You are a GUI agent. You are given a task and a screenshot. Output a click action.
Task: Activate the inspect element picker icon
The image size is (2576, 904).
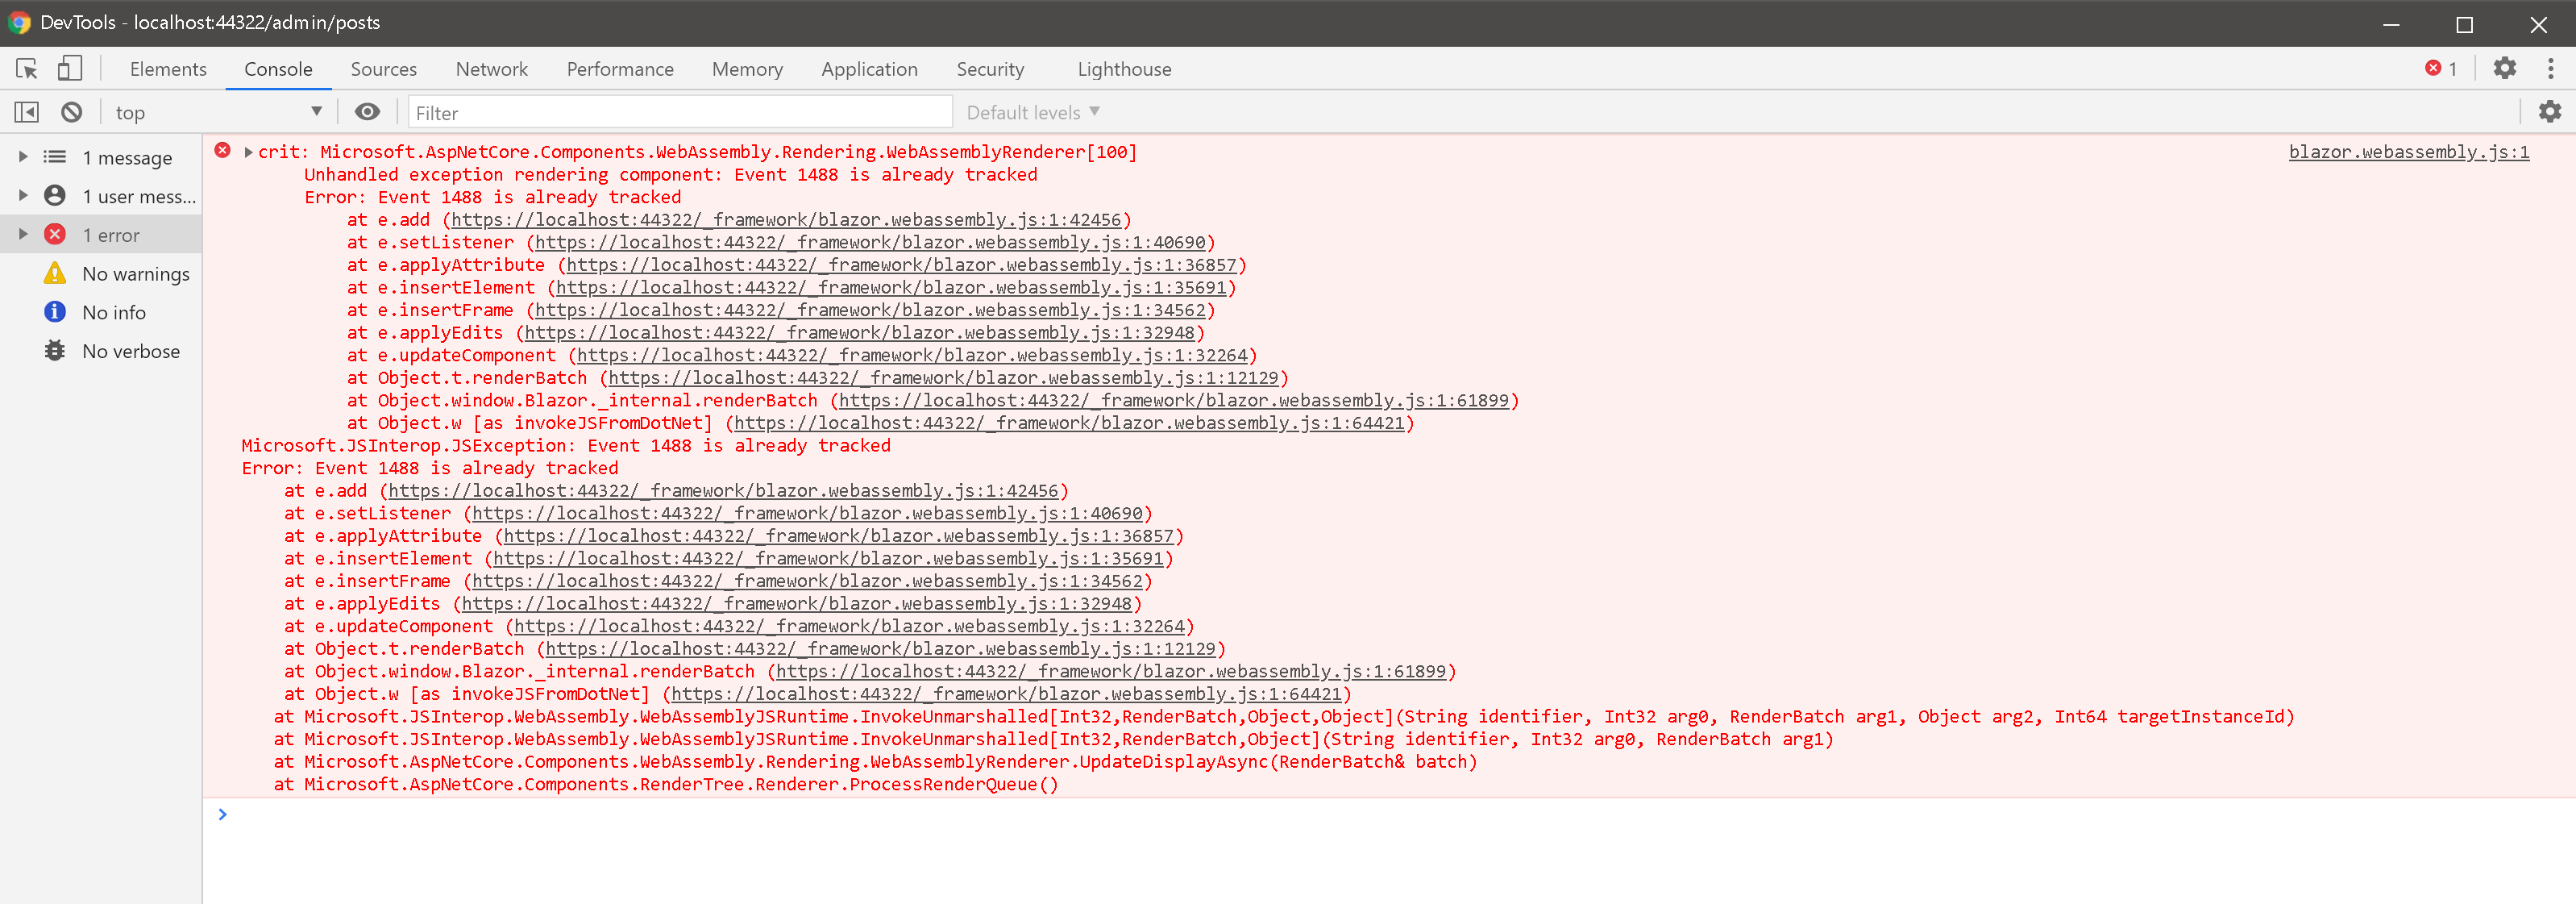[27, 69]
